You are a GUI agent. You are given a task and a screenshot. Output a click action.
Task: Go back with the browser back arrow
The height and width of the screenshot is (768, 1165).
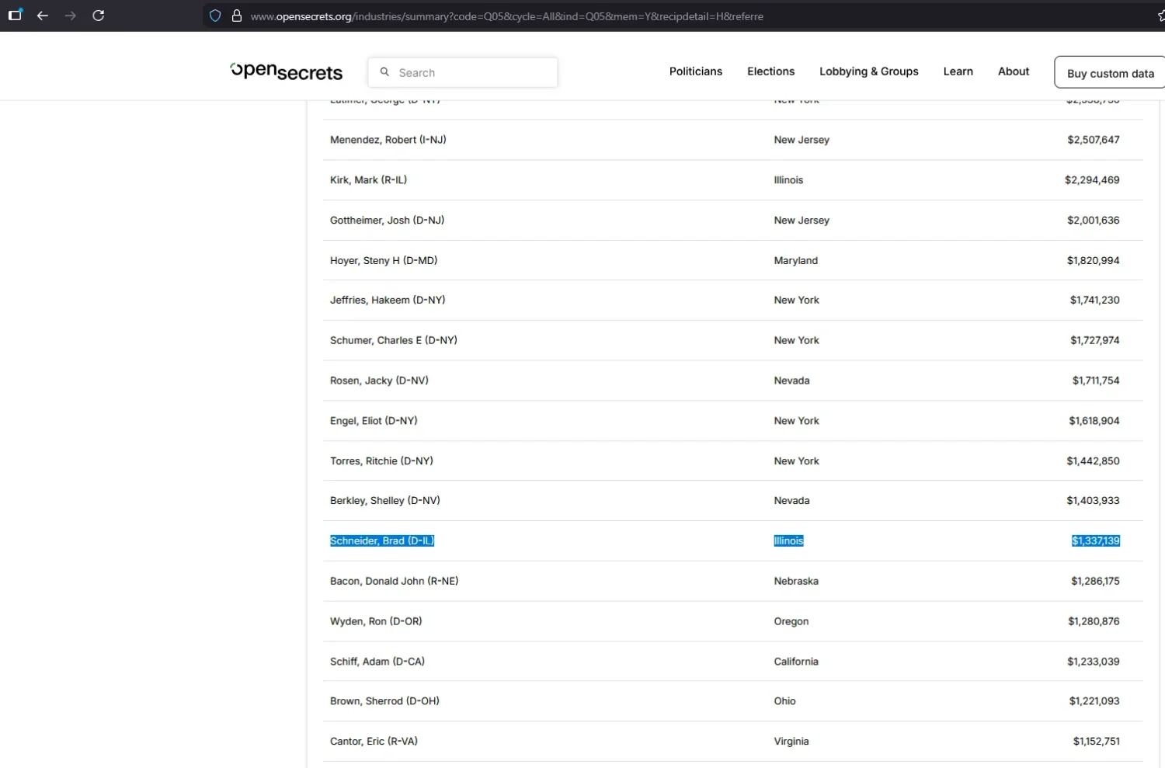[43, 16]
